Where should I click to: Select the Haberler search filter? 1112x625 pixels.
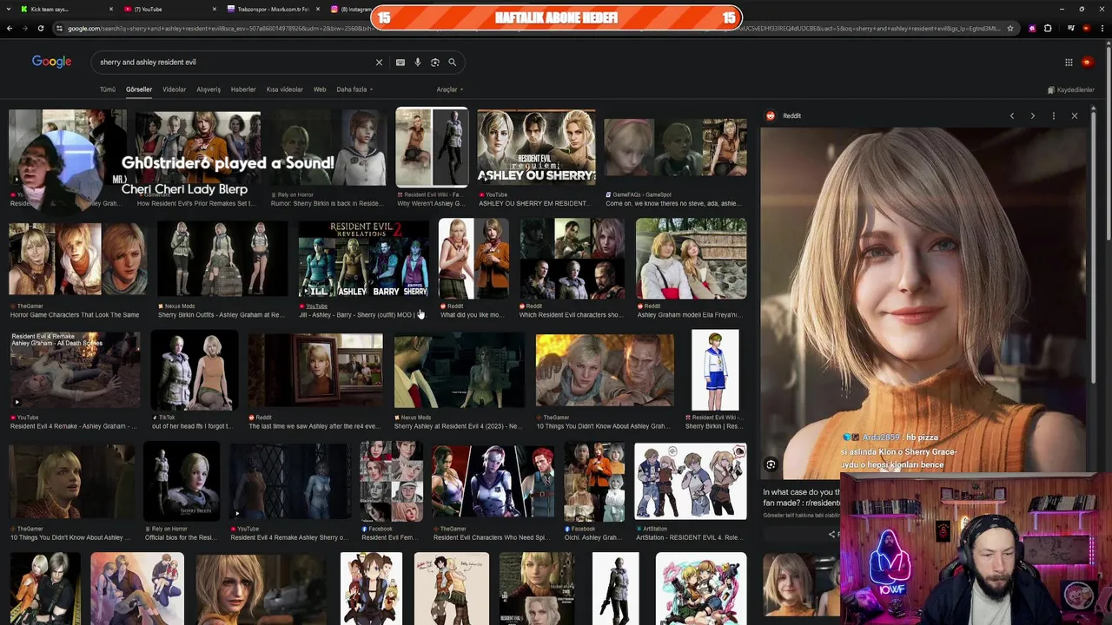coord(243,89)
